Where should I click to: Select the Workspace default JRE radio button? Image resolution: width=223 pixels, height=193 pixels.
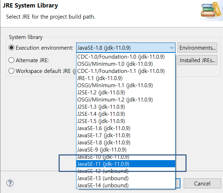point(11,71)
